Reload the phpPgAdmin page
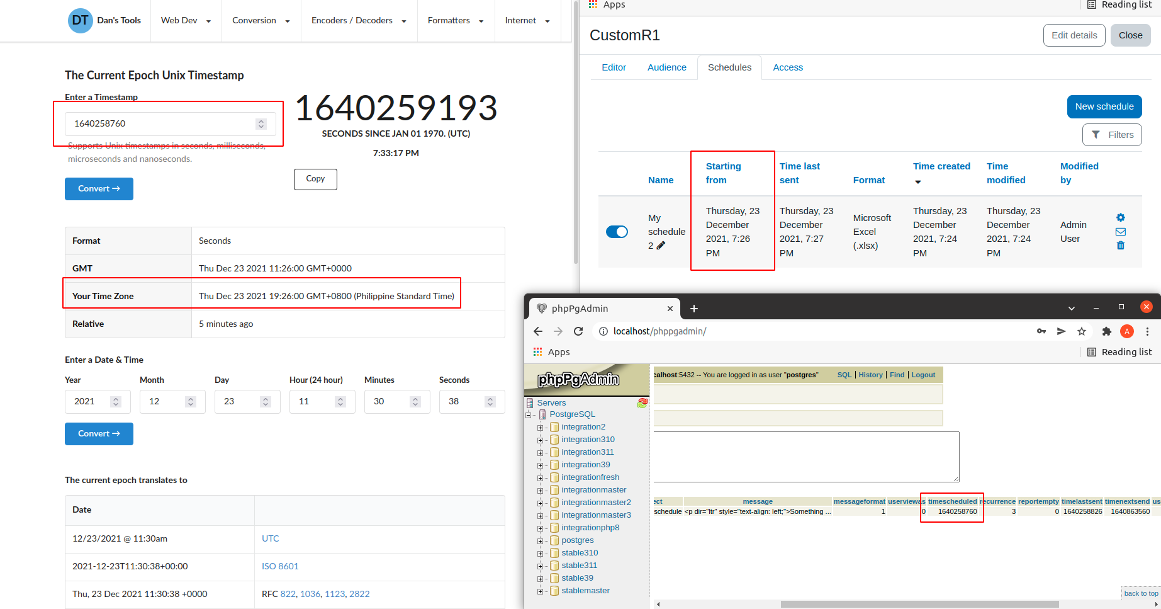1161x609 pixels. [x=578, y=331]
